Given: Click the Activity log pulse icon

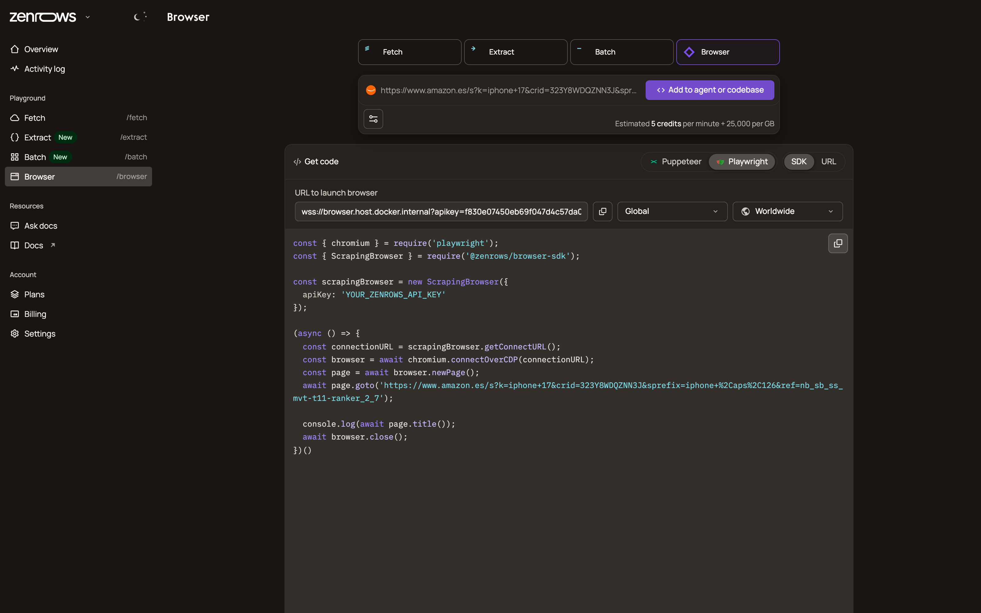Looking at the screenshot, I should 15,69.
